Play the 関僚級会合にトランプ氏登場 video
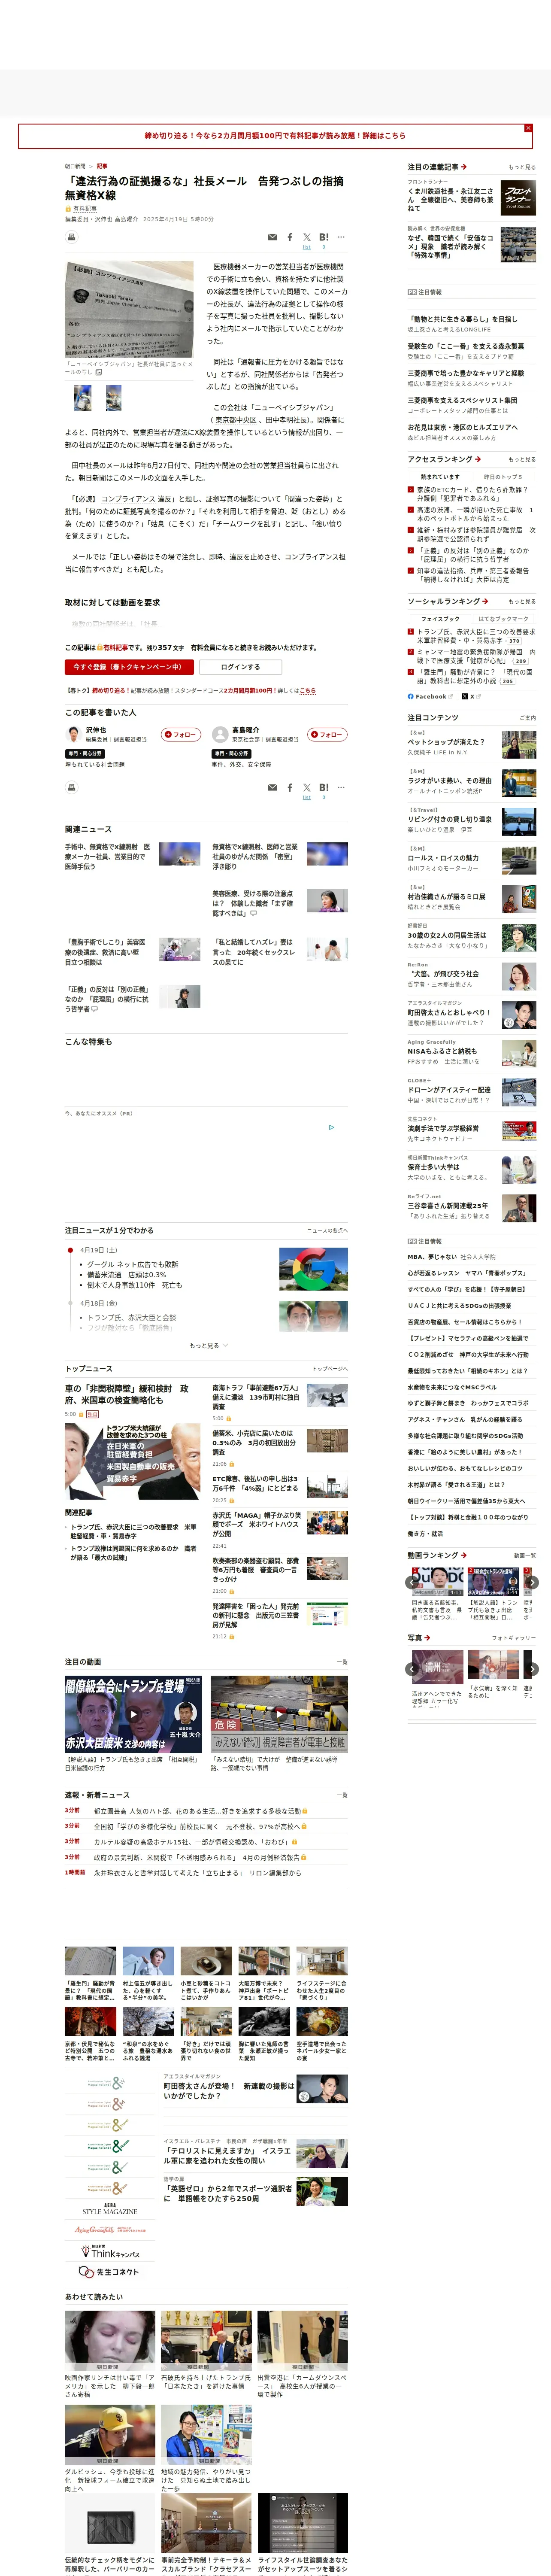This screenshot has height=2576, width=551. coord(133,1714)
